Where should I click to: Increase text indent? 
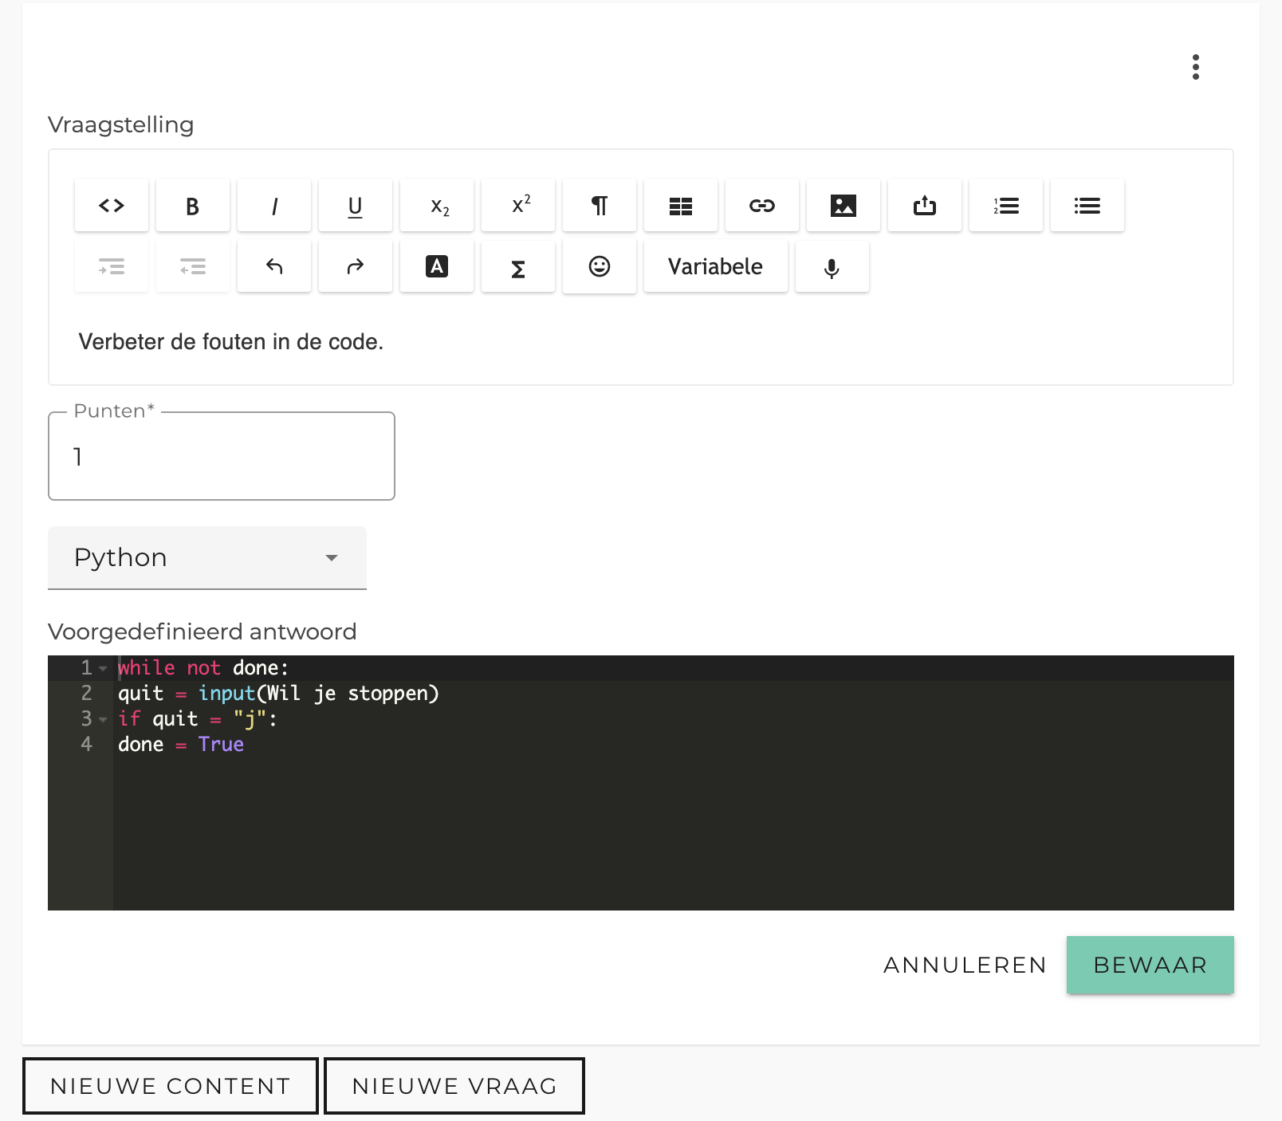click(x=112, y=266)
